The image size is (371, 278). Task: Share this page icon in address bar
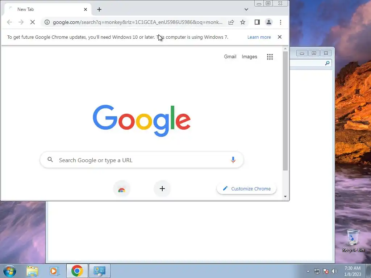231,22
